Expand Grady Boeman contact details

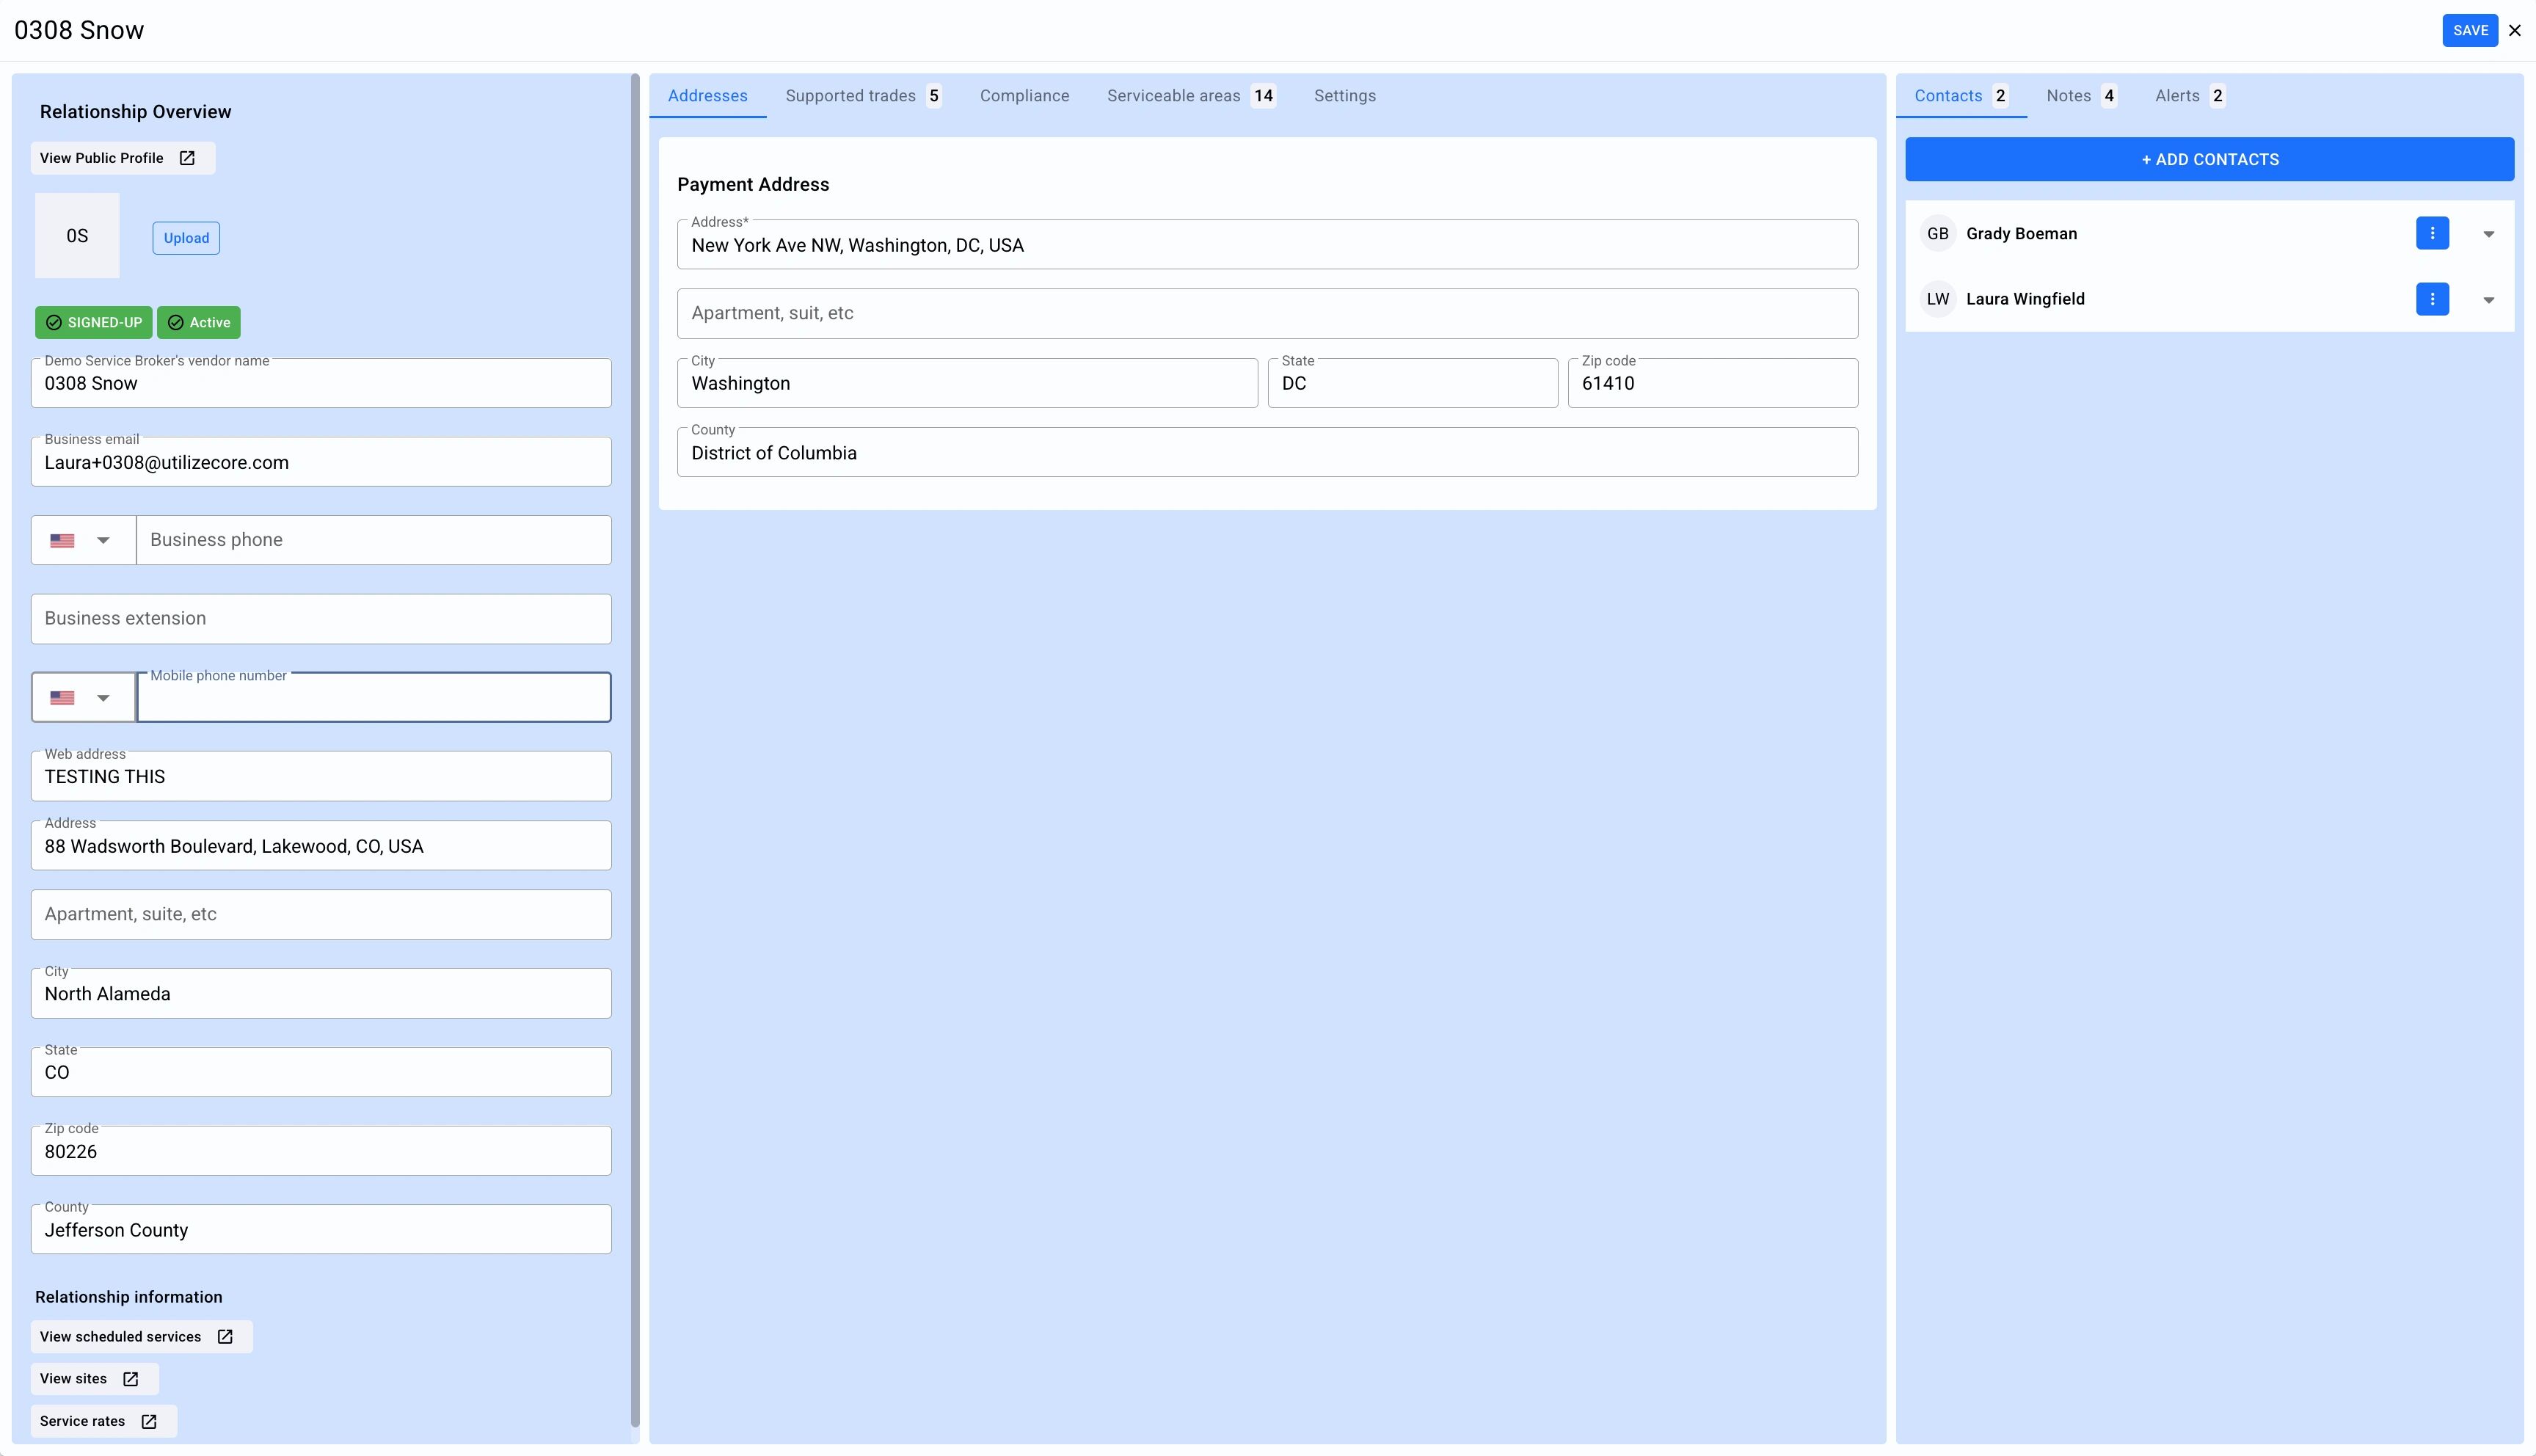pos(2488,234)
